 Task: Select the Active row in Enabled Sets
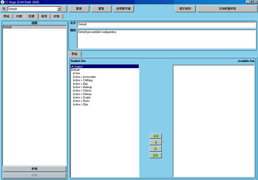pyautogui.click(x=105, y=73)
